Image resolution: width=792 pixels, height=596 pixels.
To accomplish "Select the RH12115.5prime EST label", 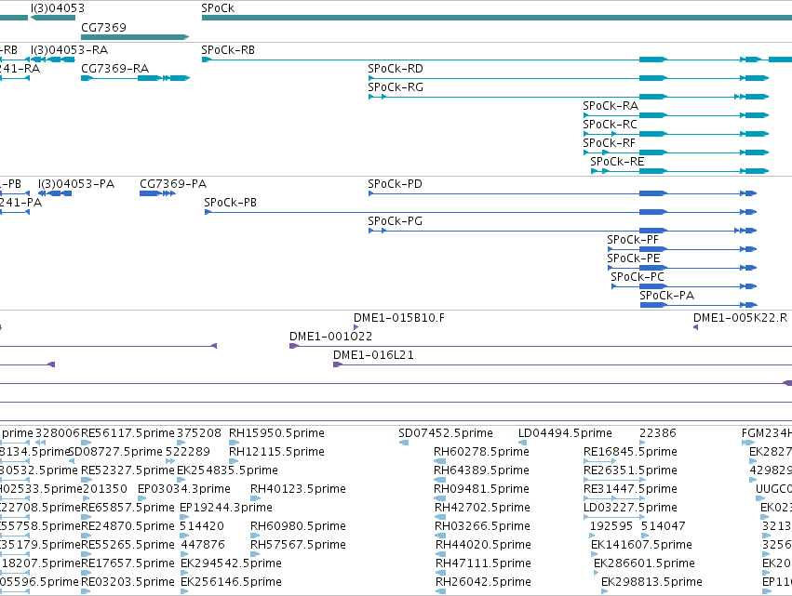I will click(276, 452).
